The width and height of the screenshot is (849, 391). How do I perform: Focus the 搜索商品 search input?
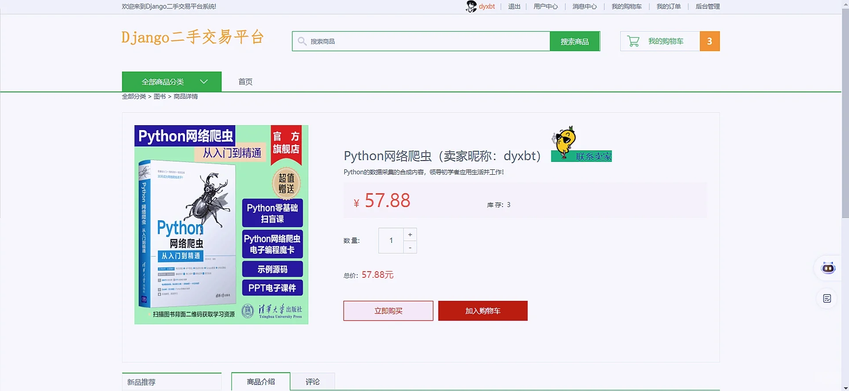coord(421,41)
